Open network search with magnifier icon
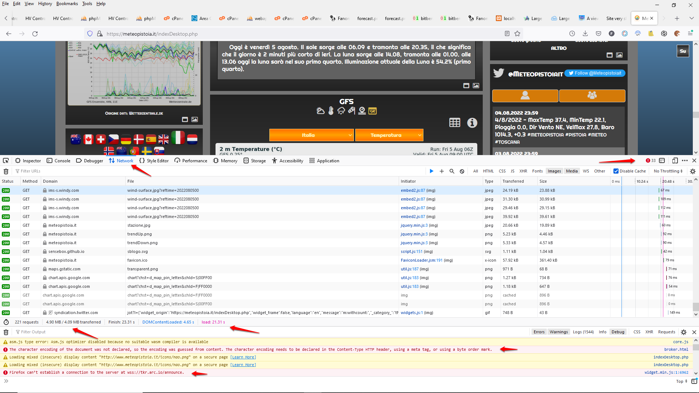This screenshot has width=699, height=393. [452, 171]
